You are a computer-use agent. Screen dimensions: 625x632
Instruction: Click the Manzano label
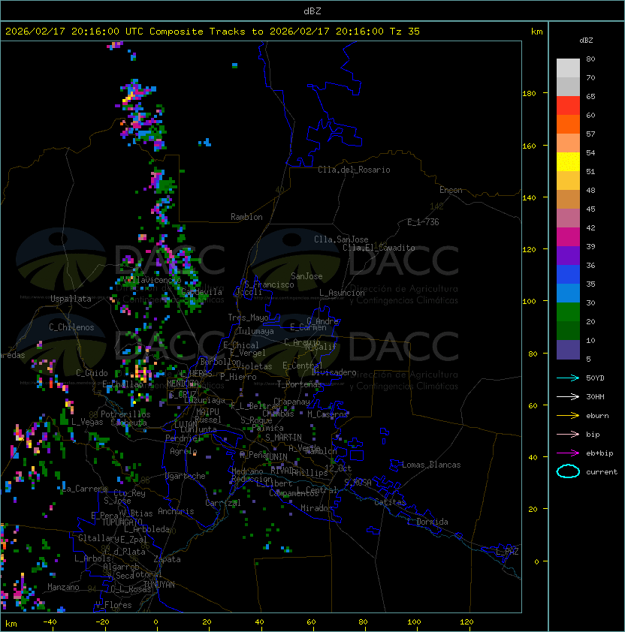coord(63,587)
